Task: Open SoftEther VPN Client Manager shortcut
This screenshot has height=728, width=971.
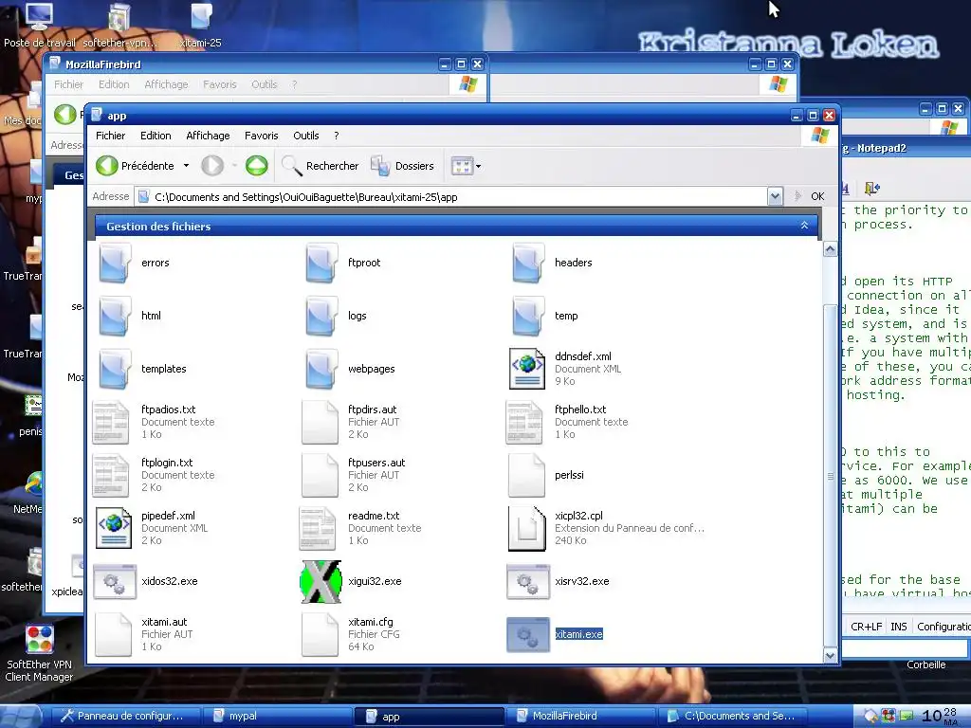Action: click(x=39, y=652)
